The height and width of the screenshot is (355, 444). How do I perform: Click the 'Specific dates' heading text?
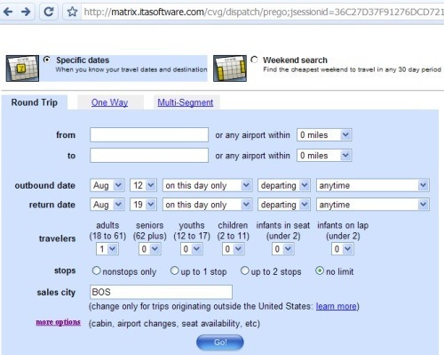tap(83, 60)
